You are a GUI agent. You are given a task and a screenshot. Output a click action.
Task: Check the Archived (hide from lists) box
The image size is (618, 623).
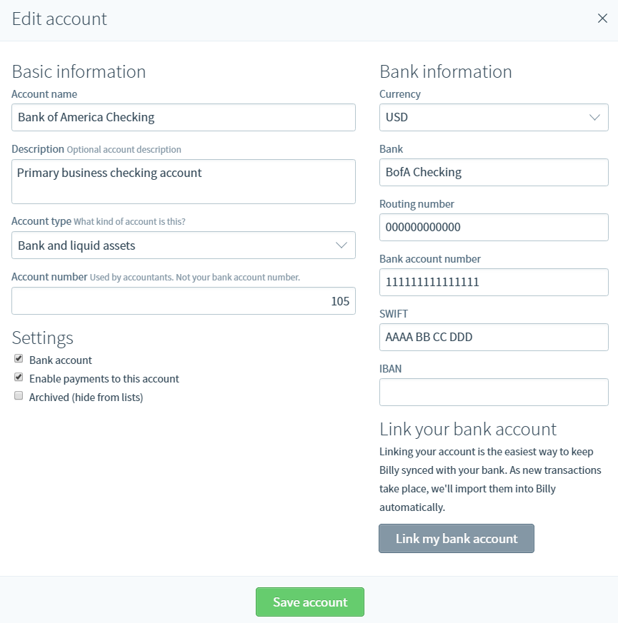coord(19,397)
